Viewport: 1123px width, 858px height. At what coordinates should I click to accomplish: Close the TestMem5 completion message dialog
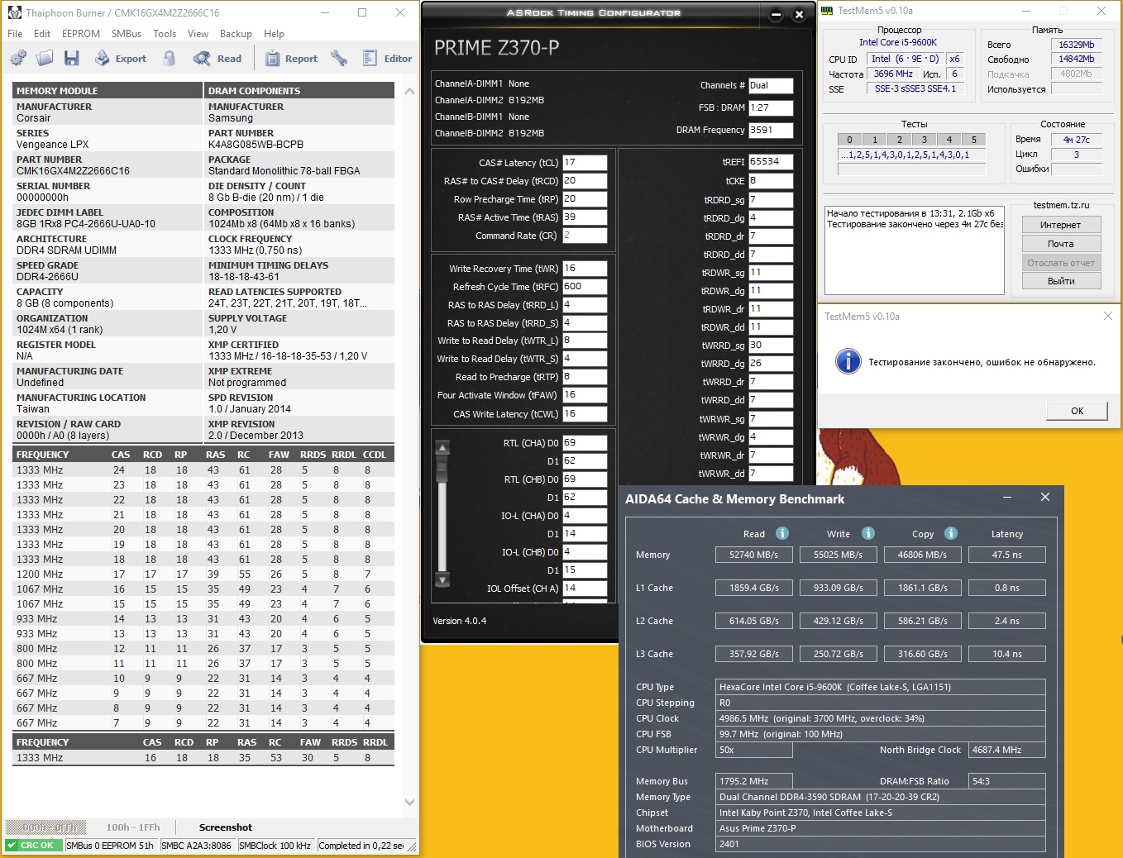coord(1107,316)
